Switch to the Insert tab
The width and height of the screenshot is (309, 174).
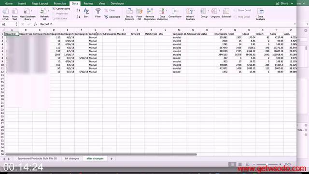(22, 3)
